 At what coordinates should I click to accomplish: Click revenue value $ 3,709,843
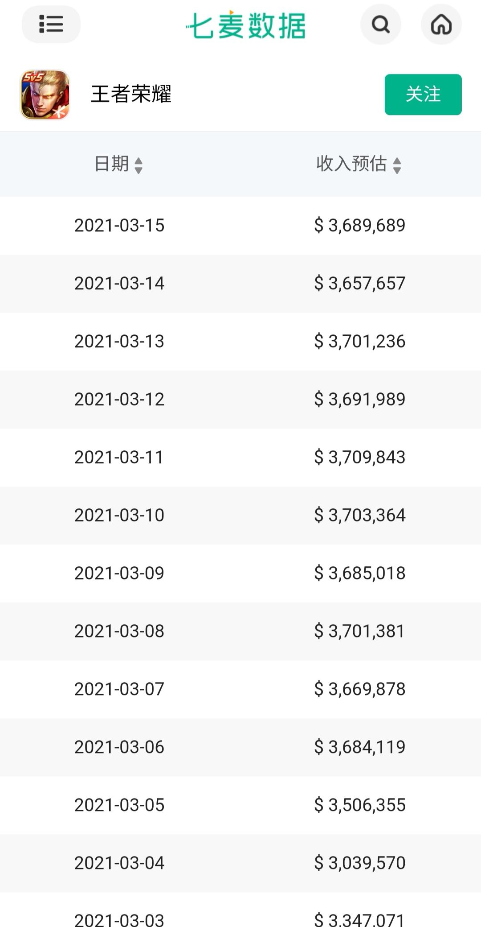[x=360, y=457]
